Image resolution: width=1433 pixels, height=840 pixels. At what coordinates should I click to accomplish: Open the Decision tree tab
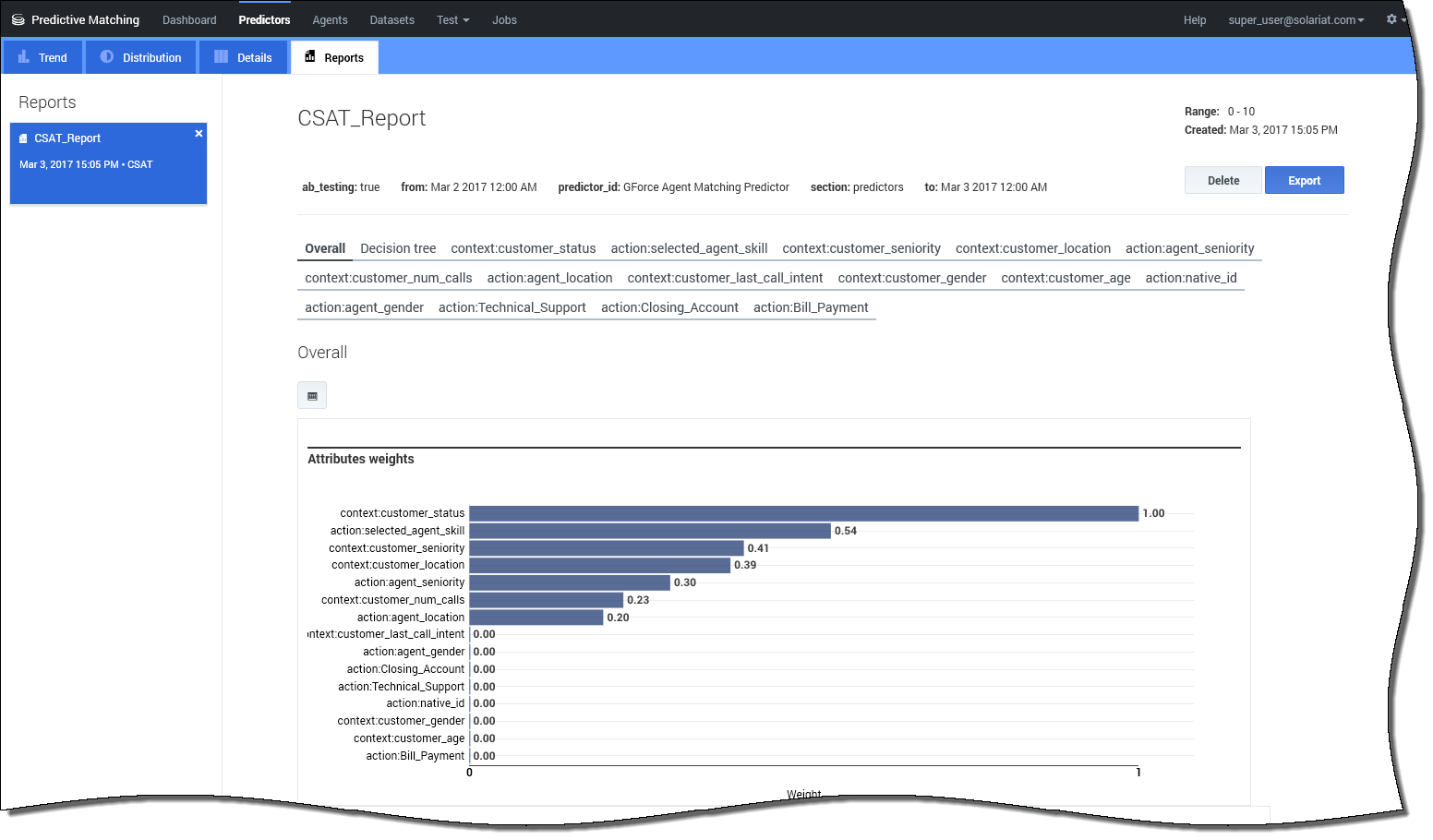click(x=398, y=248)
